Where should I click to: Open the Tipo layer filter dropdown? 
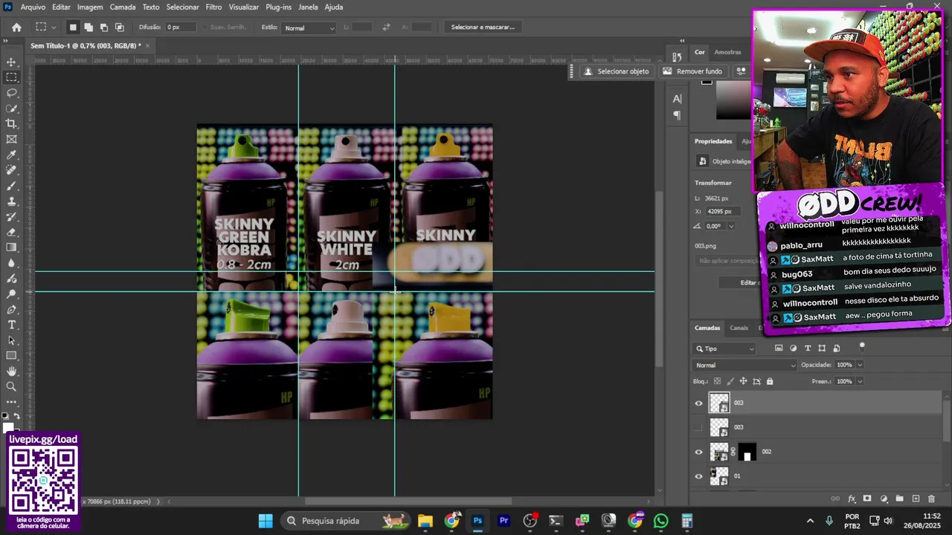pos(724,348)
